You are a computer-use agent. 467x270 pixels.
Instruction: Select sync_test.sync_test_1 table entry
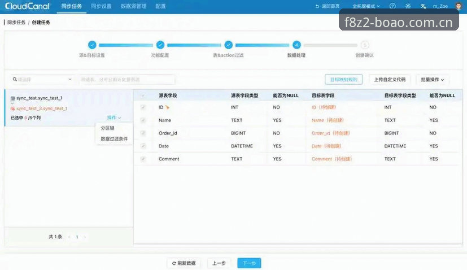tap(40, 98)
